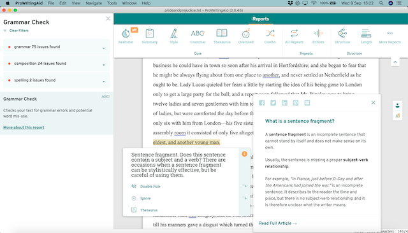Image resolution: width=408 pixels, height=233 pixels.
Task: Click underlined word 'another,' in document
Action: (x=271, y=75)
